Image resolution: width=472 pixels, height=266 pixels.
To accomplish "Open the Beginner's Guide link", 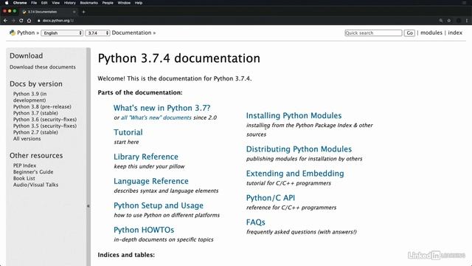I will (33, 171).
